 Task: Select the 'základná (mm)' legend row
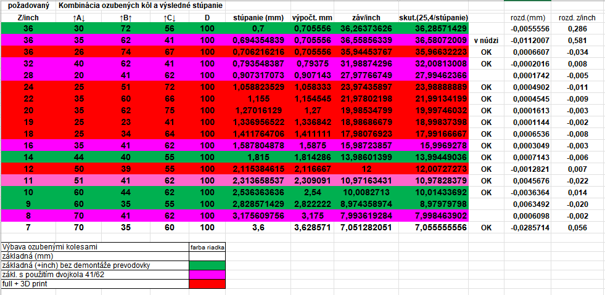point(95,256)
